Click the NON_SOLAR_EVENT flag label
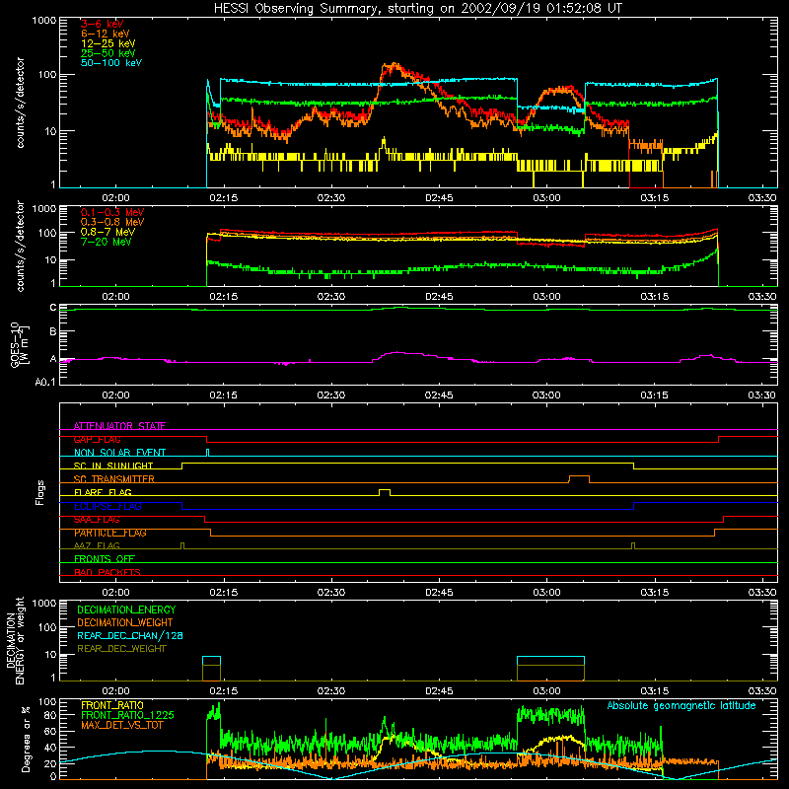 [119, 453]
